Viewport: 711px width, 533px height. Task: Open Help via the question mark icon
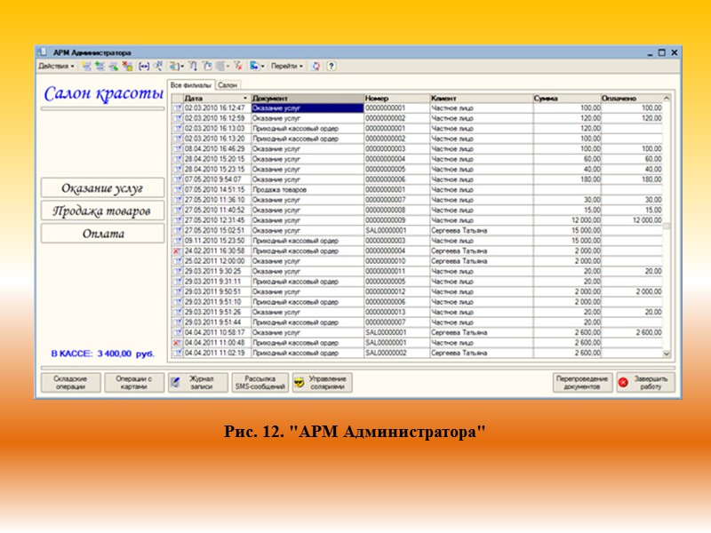pos(332,66)
